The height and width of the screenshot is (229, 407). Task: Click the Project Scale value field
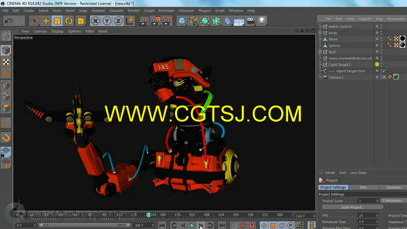click(x=366, y=201)
